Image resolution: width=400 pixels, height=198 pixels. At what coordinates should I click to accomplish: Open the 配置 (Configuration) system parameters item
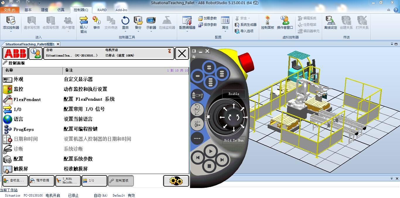click(x=95, y=159)
